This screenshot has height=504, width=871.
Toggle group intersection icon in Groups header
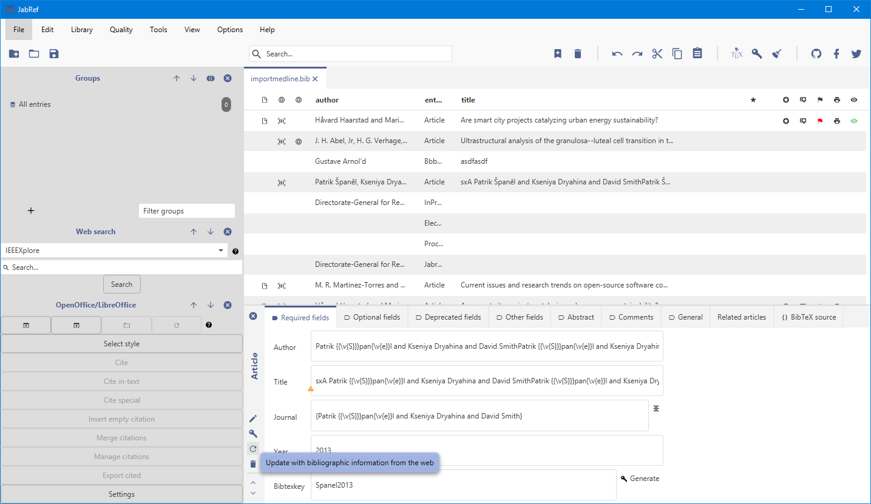point(211,78)
